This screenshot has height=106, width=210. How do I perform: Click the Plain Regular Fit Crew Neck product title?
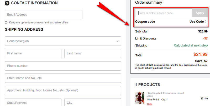coord(165,94)
